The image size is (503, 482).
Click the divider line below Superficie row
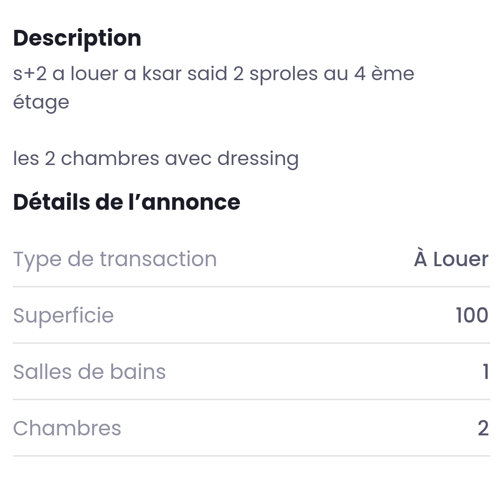251,343
